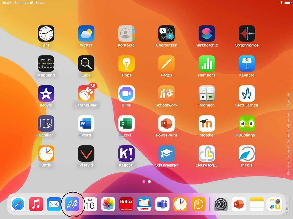Open PowerPoint on the home screen grid
Viewport: 293px width, 219px height.
point(167,124)
